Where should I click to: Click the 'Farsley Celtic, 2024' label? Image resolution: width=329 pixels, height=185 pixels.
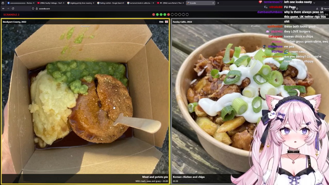click(182, 22)
